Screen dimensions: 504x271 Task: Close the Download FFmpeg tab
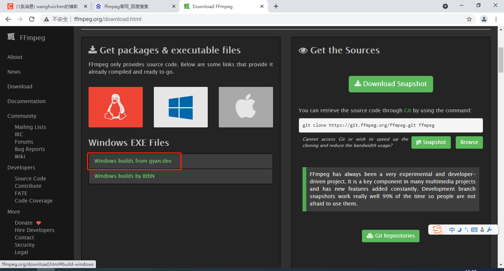tap(262, 6)
